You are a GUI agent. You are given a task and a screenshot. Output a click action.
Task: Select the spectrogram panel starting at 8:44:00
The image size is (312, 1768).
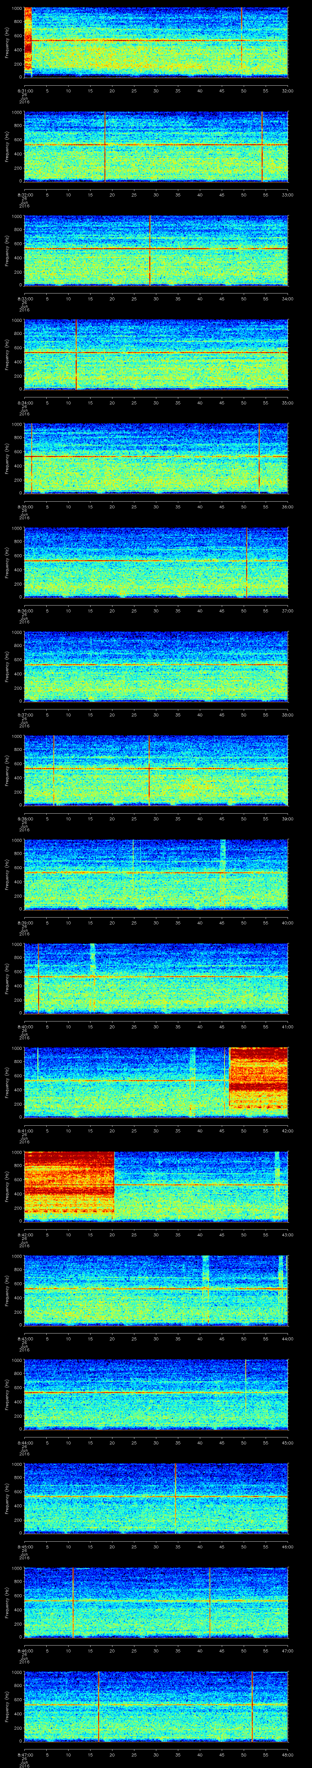(156, 1395)
